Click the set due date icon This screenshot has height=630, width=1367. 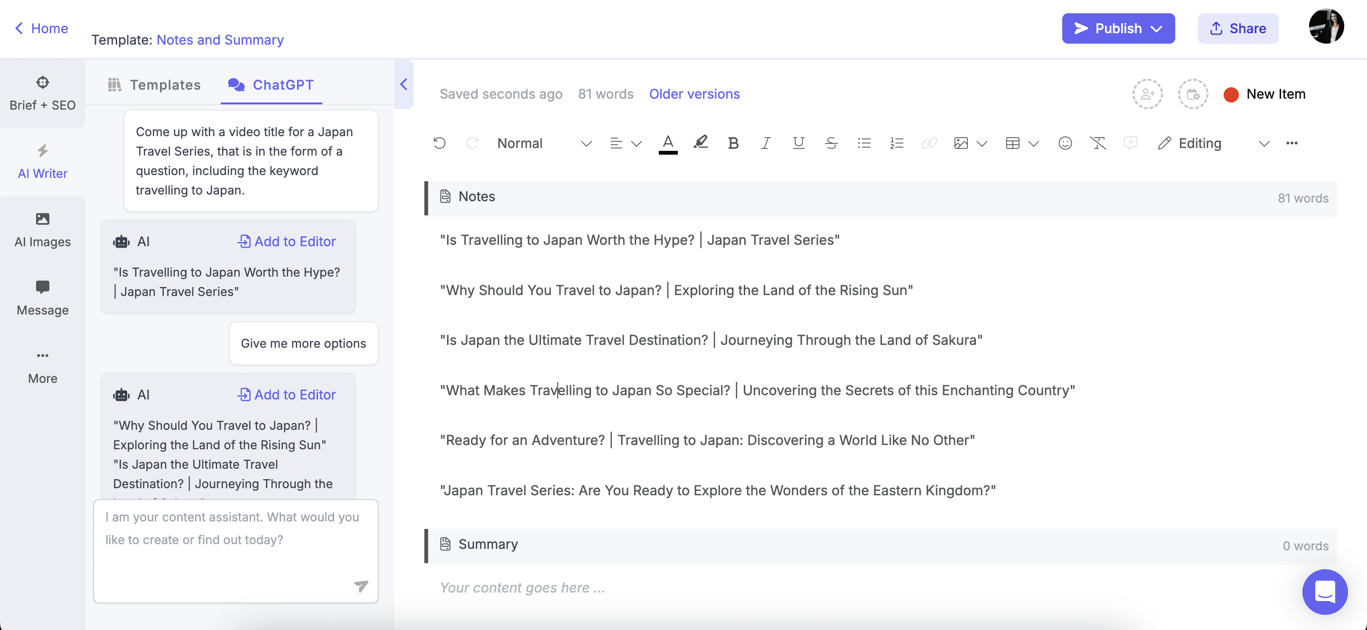pos(1193,94)
